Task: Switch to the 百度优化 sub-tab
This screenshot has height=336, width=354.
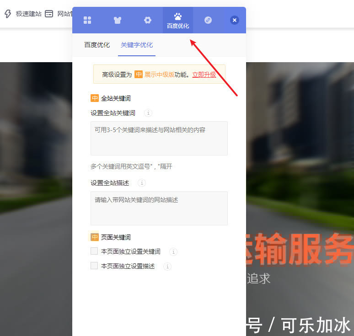Action: [97, 45]
